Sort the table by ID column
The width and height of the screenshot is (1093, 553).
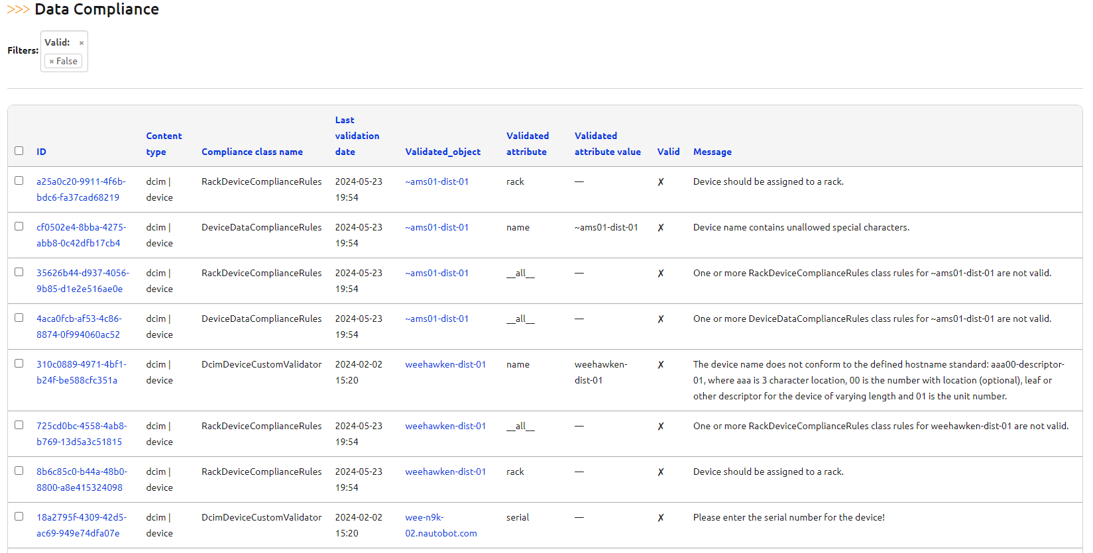(41, 152)
